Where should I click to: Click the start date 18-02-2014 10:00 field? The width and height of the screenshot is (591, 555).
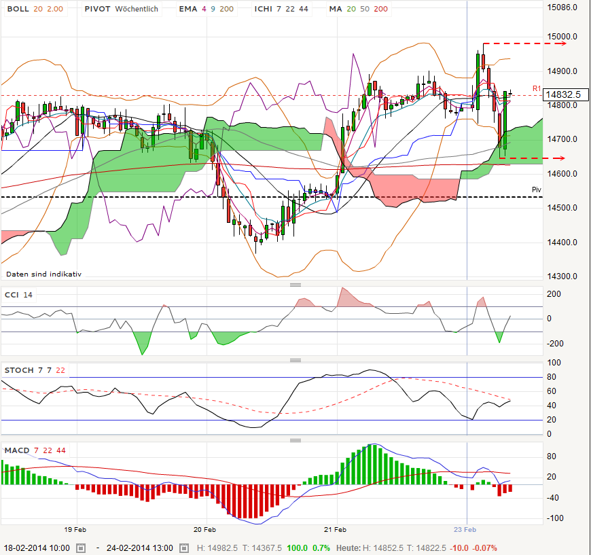[x=37, y=548]
